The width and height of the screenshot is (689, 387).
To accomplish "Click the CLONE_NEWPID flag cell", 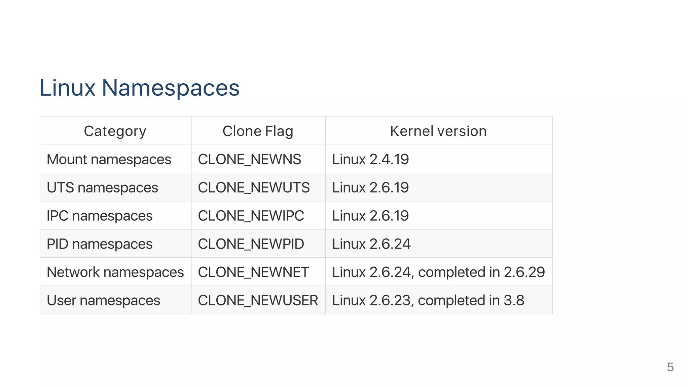I will pos(251,244).
